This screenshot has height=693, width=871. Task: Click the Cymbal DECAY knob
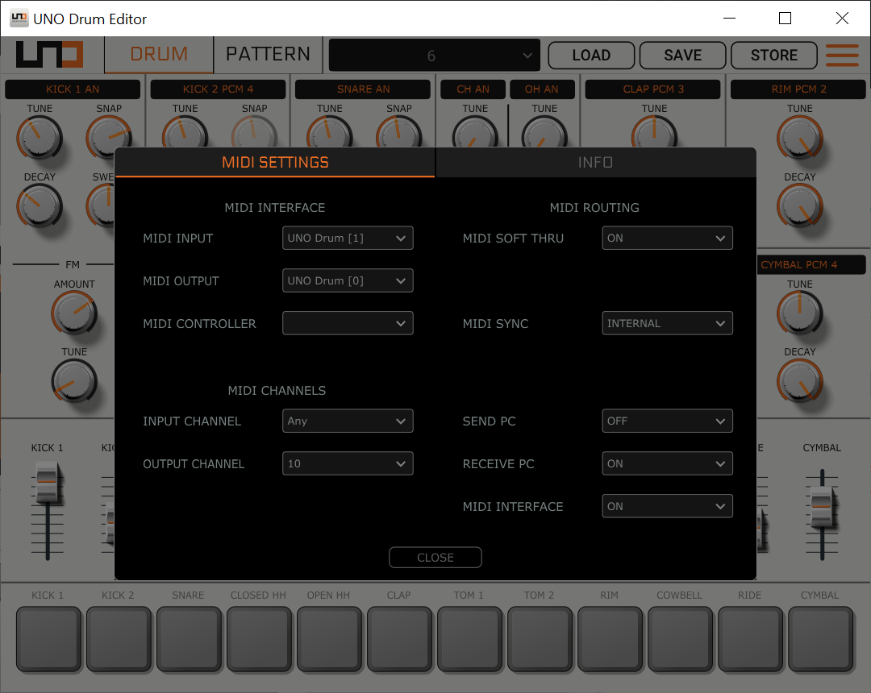(x=800, y=382)
